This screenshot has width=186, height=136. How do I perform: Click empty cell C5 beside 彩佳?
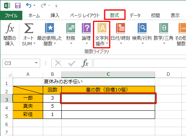pos(108,114)
